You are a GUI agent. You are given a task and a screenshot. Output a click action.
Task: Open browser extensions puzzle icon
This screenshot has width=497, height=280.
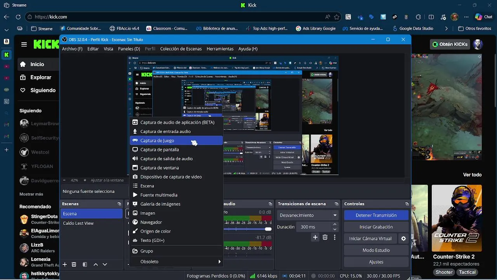pos(418,17)
